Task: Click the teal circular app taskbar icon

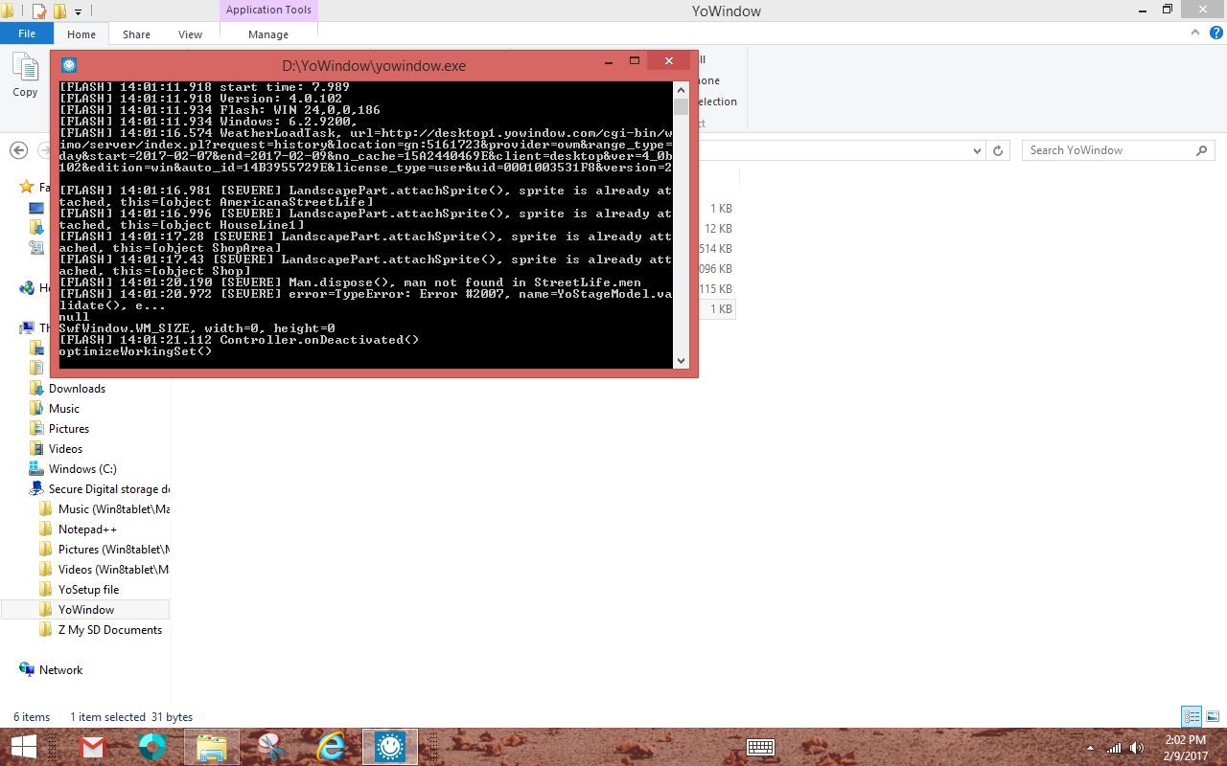Action: pyautogui.click(x=152, y=747)
